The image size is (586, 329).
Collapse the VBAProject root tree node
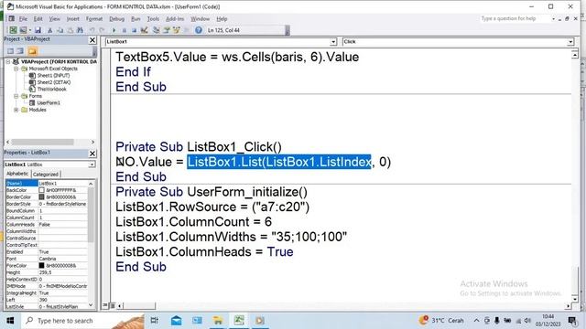(8, 61)
